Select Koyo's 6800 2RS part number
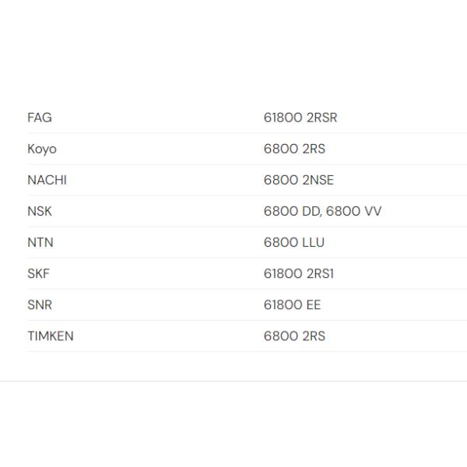The image size is (467, 467). [294, 149]
